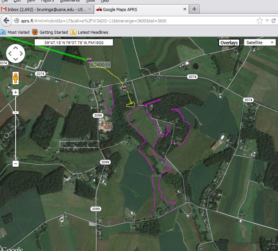Open a new browser tab

point(194,9)
